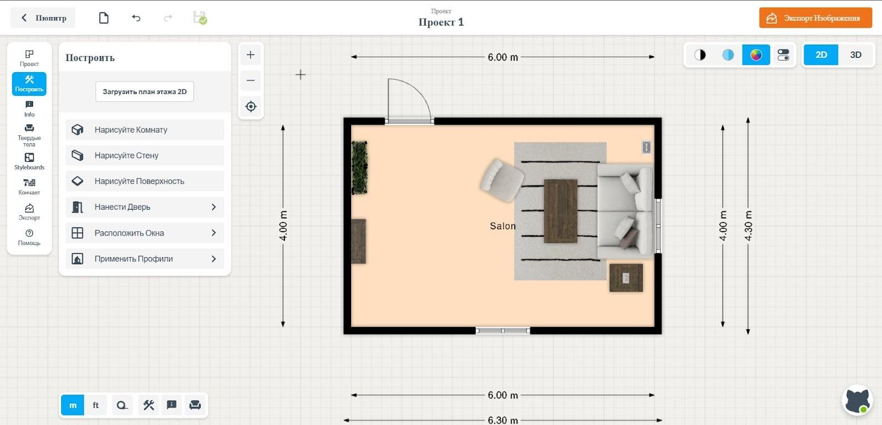The height and width of the screenshot is (425, 882).
Task: Select meters (m) unit
Action: point(73,405)
